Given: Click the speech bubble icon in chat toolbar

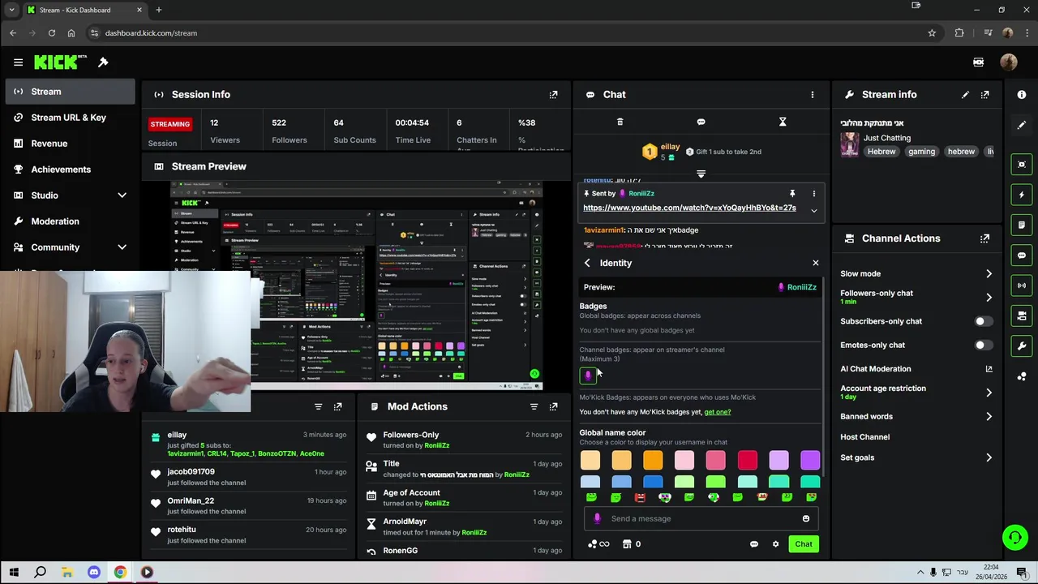Looking at the screenshot, I should coord(701,122).
